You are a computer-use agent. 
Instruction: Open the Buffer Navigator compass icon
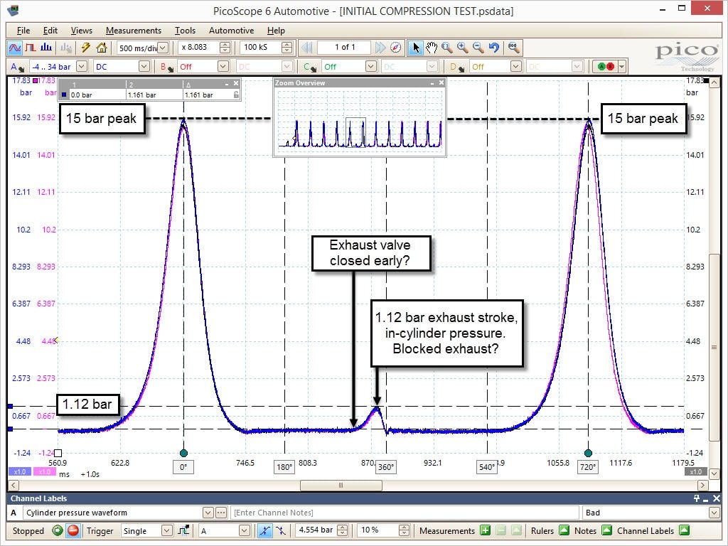pos(395,48)
